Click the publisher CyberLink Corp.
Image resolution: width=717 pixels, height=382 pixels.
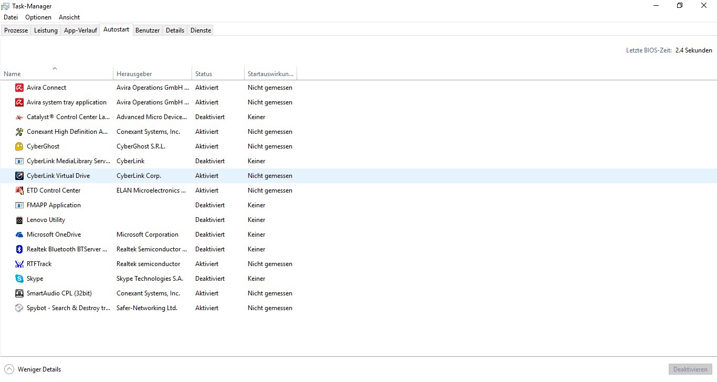tap(139, 176)
